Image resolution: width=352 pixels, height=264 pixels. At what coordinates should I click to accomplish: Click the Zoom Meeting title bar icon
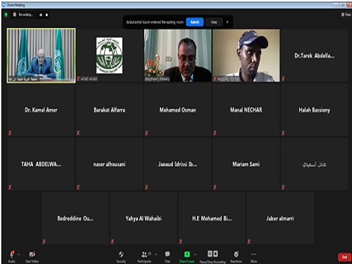(4, 5)
